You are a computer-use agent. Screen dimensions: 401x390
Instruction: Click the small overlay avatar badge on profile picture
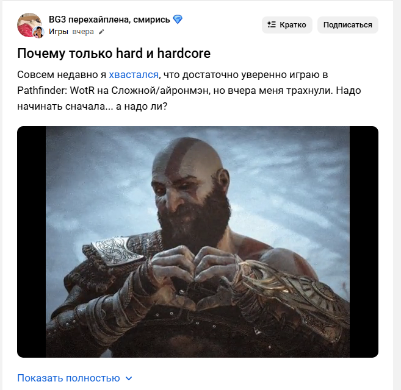coord(38,32)
